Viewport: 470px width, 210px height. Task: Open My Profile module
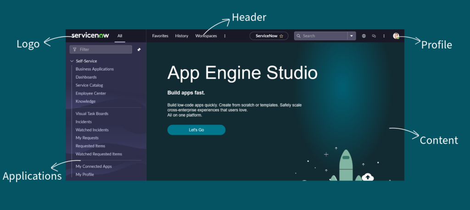[x=85, y=175]
